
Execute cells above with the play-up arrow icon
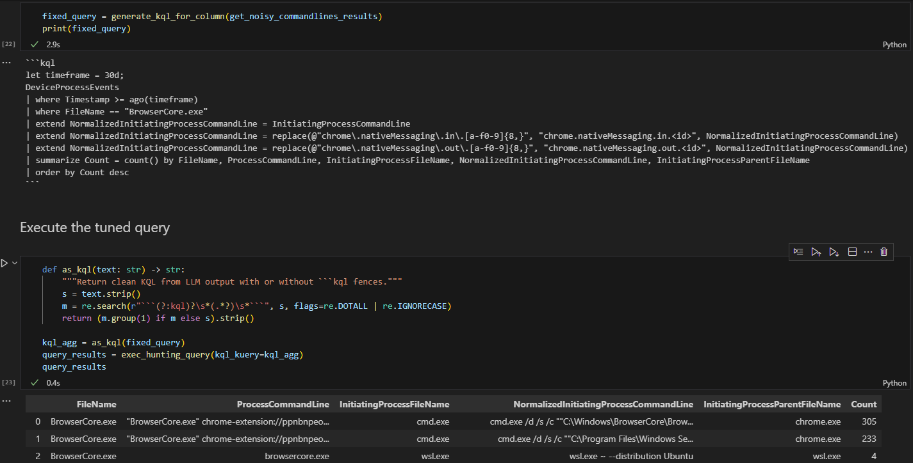816,252
